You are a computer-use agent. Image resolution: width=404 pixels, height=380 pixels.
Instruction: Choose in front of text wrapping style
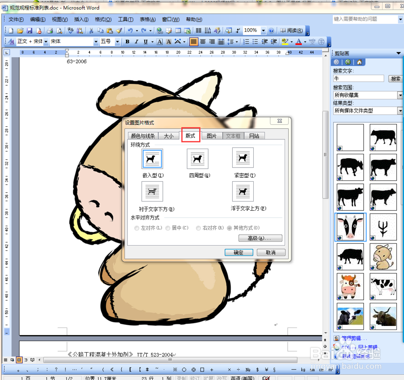click(x=243, y=191)
